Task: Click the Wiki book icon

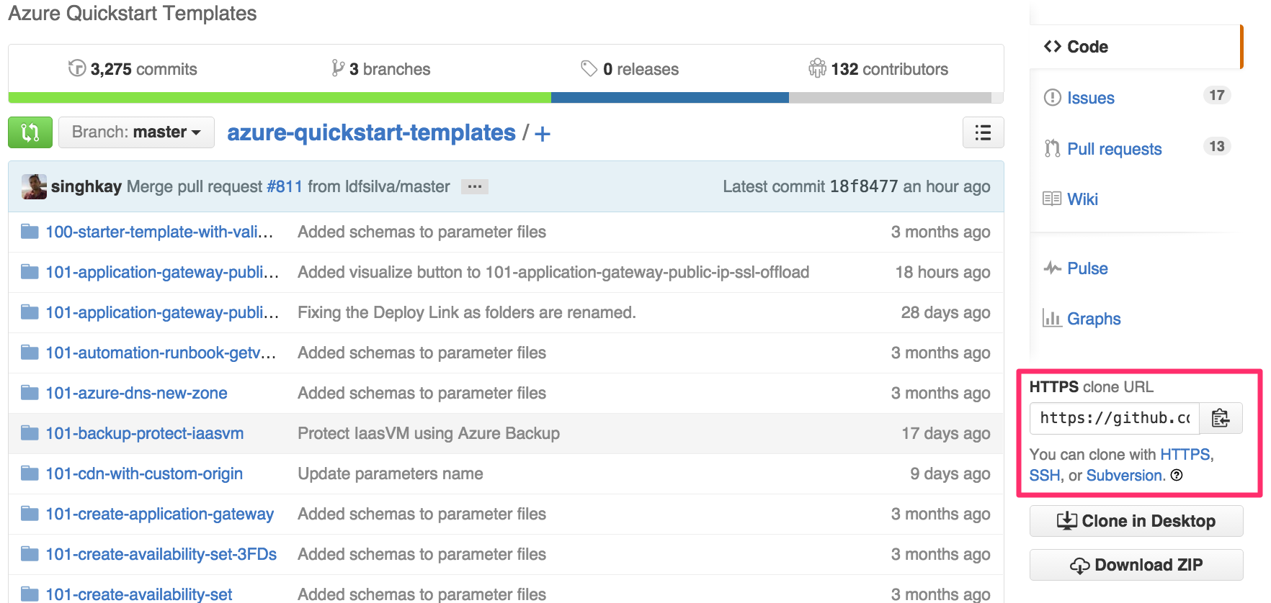Action: (1052, 199)
